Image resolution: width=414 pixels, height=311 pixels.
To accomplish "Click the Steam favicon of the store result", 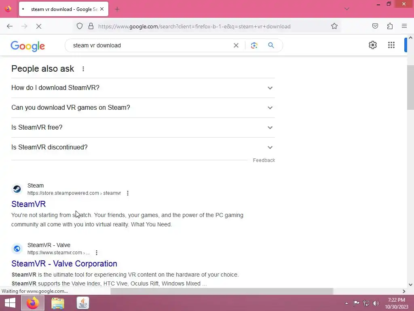I will click(x=17, y=189).
